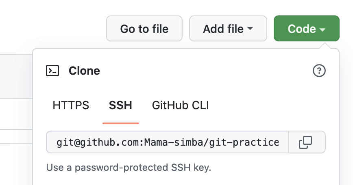This screenshot has width=353, height=185.
Task: Click the caret arrow on Add file
Action: click(x=250, y=29)
